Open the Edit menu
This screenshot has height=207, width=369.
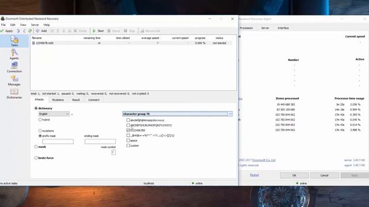coord(13,25)
